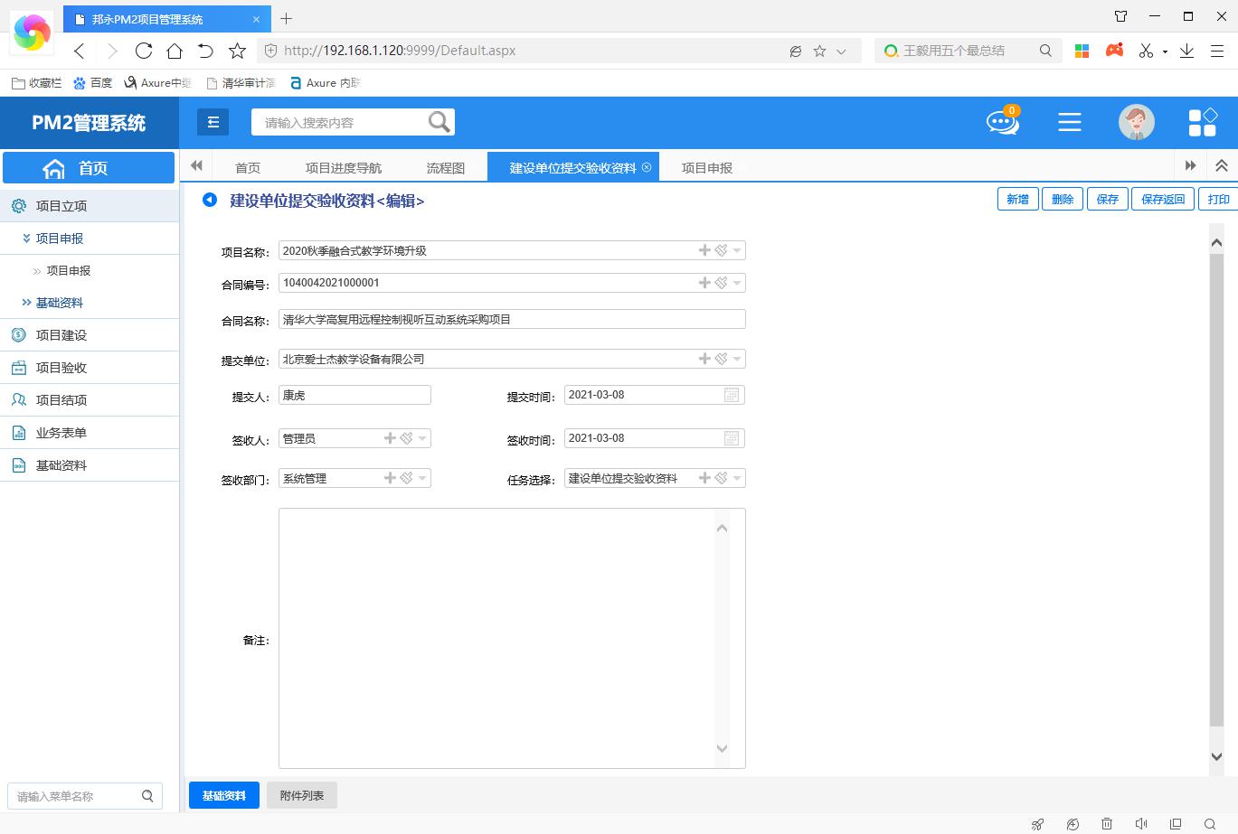This screenshot has width=1238, height=834.
Task: Click the 备注 text area
Action: 497,638
